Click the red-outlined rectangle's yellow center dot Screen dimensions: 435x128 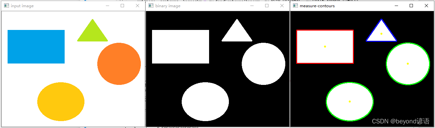pyautogui.click(x=325, y=46)
